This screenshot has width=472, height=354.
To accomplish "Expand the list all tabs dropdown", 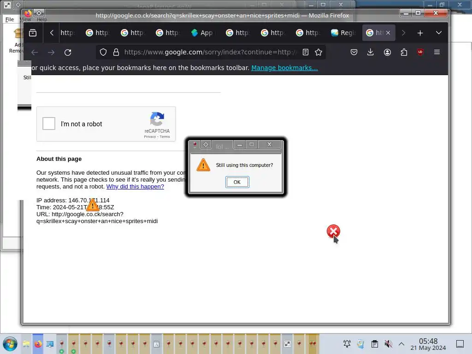I will coord(439,33).
